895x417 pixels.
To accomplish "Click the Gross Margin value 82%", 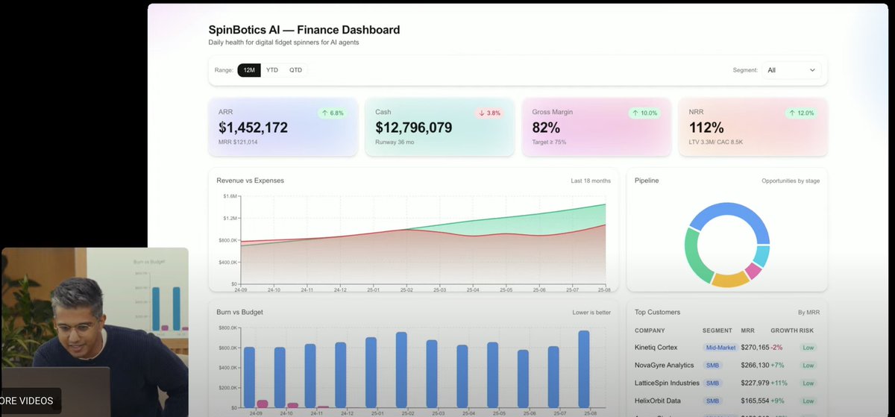I will pyautogui.click(x=546, y=128).
